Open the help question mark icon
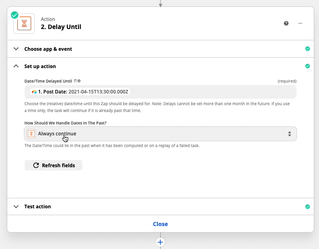The image size is (319, 249). pyautogui.click(x=286, y=23)
